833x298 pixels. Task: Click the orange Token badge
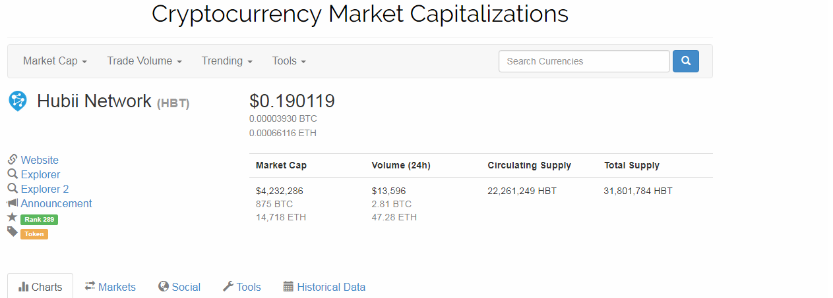pyautogui.click(x=34, y=234)
